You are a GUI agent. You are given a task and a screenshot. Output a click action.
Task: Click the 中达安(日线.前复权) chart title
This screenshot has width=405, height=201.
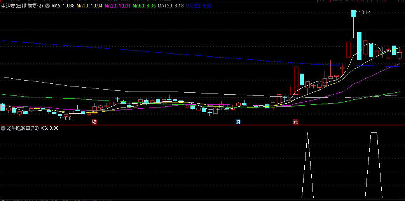click(x=22, y=6)
